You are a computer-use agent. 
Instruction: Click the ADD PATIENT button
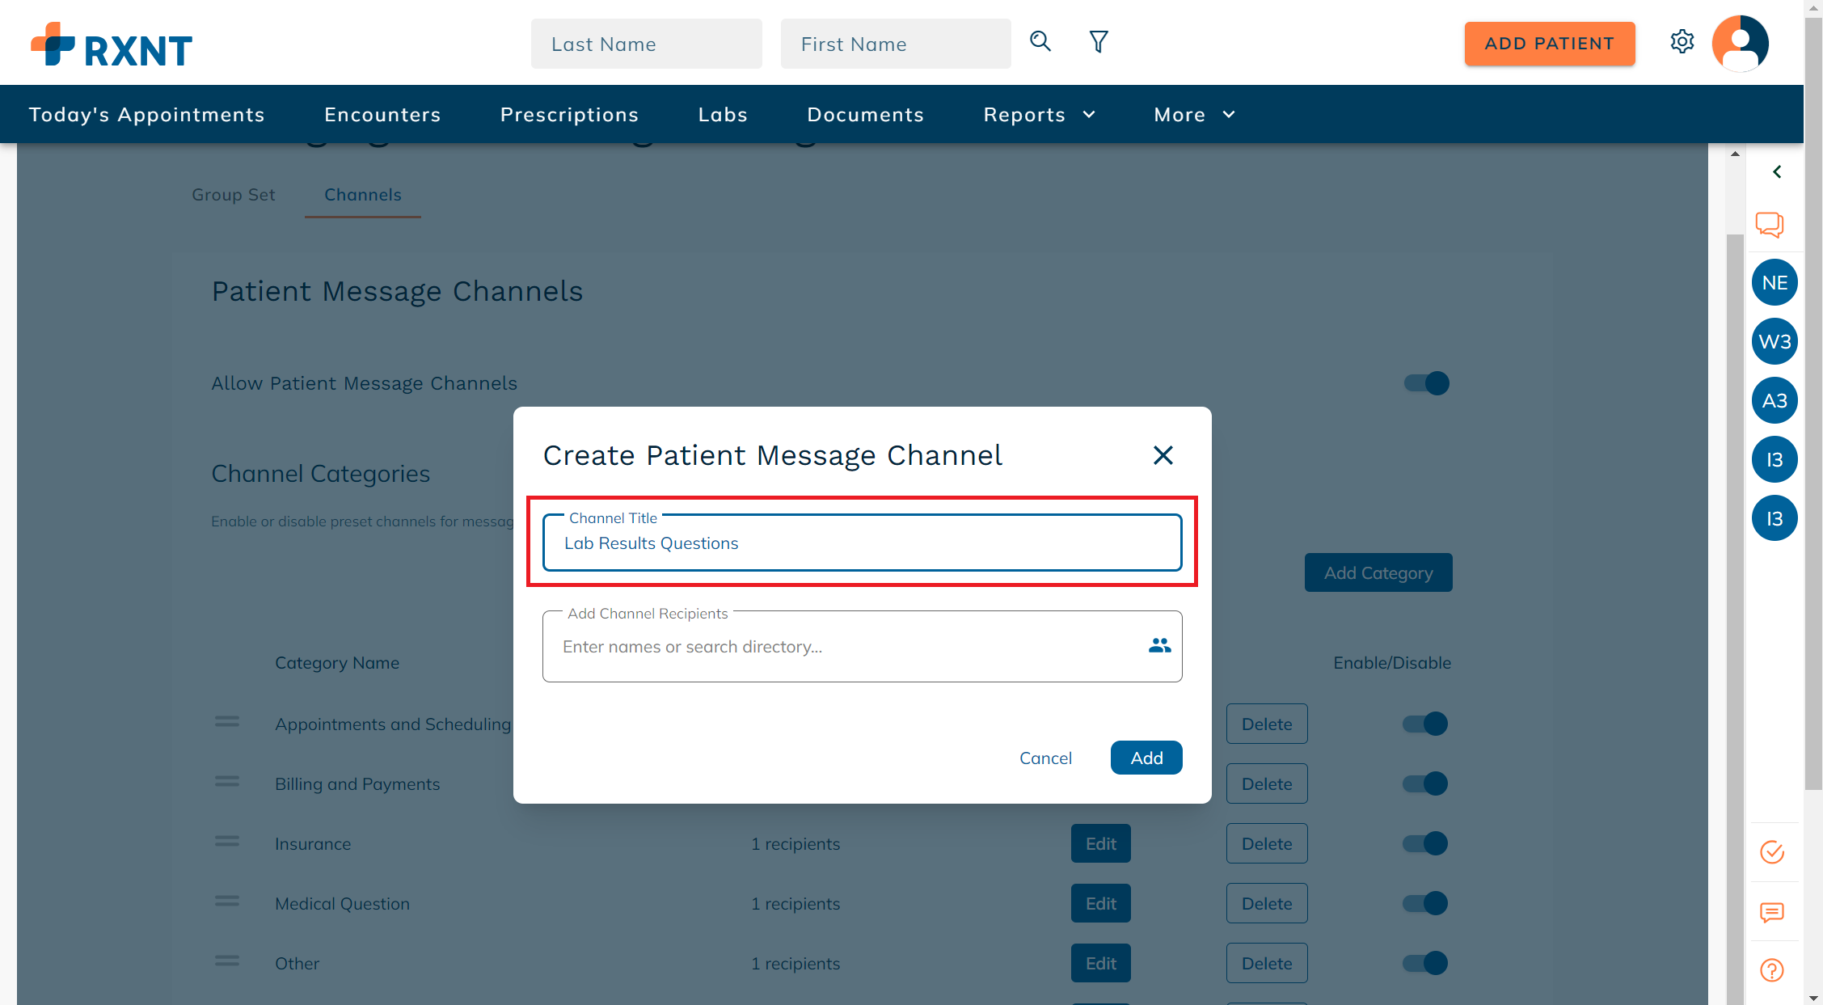tap(1550, 44)
